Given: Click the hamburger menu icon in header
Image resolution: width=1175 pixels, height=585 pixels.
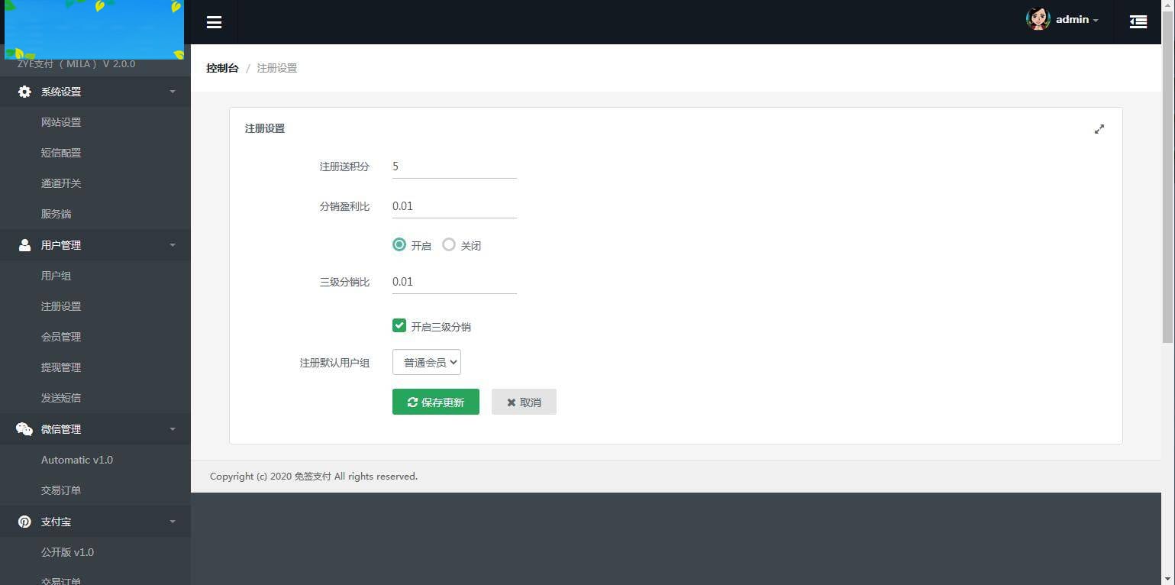Looking at the screenshot, I should tap(214, 22).
